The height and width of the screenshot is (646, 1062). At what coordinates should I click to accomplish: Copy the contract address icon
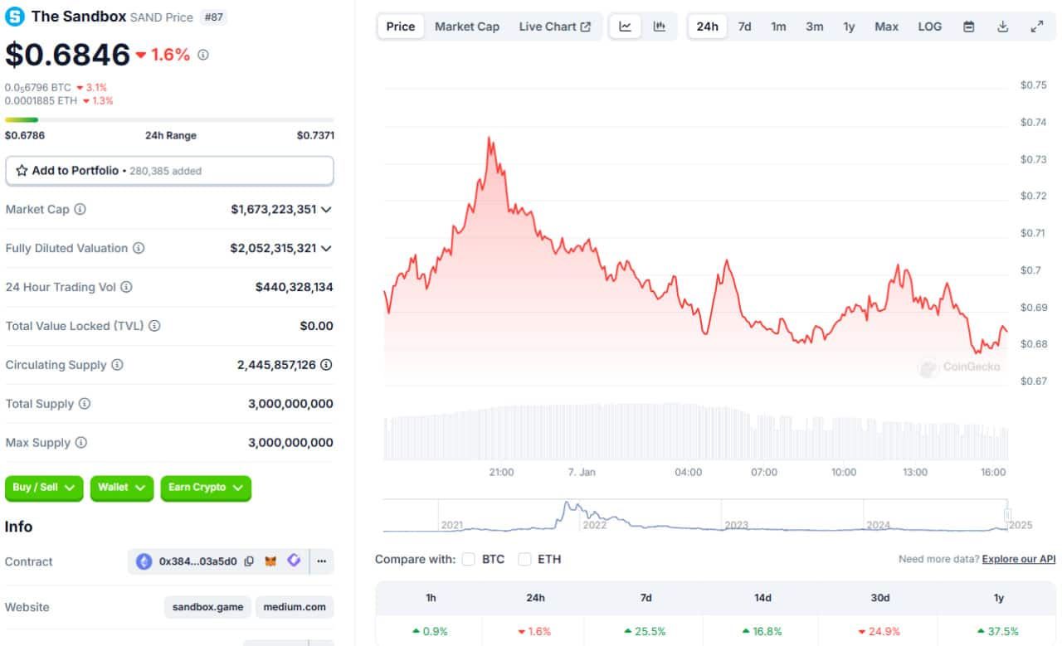[249, 561]
